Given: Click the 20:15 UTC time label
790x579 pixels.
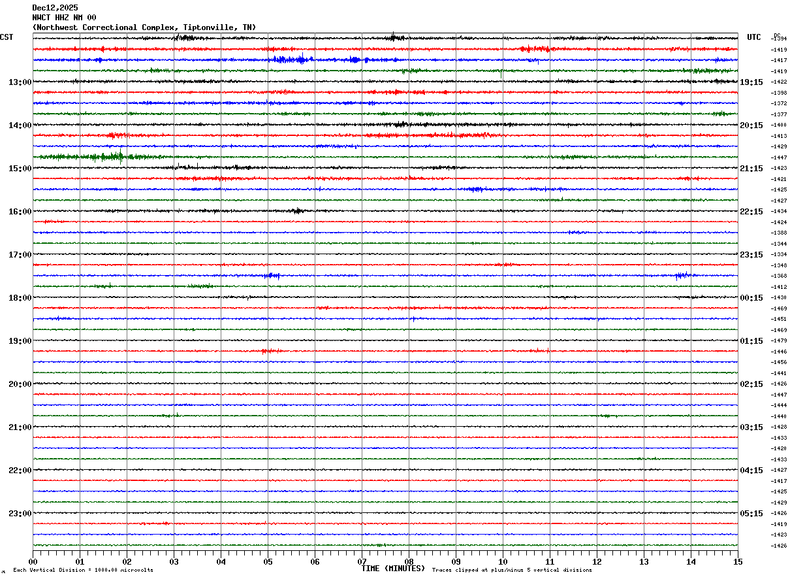Looking at the screenshot, I should coord(751,125).
